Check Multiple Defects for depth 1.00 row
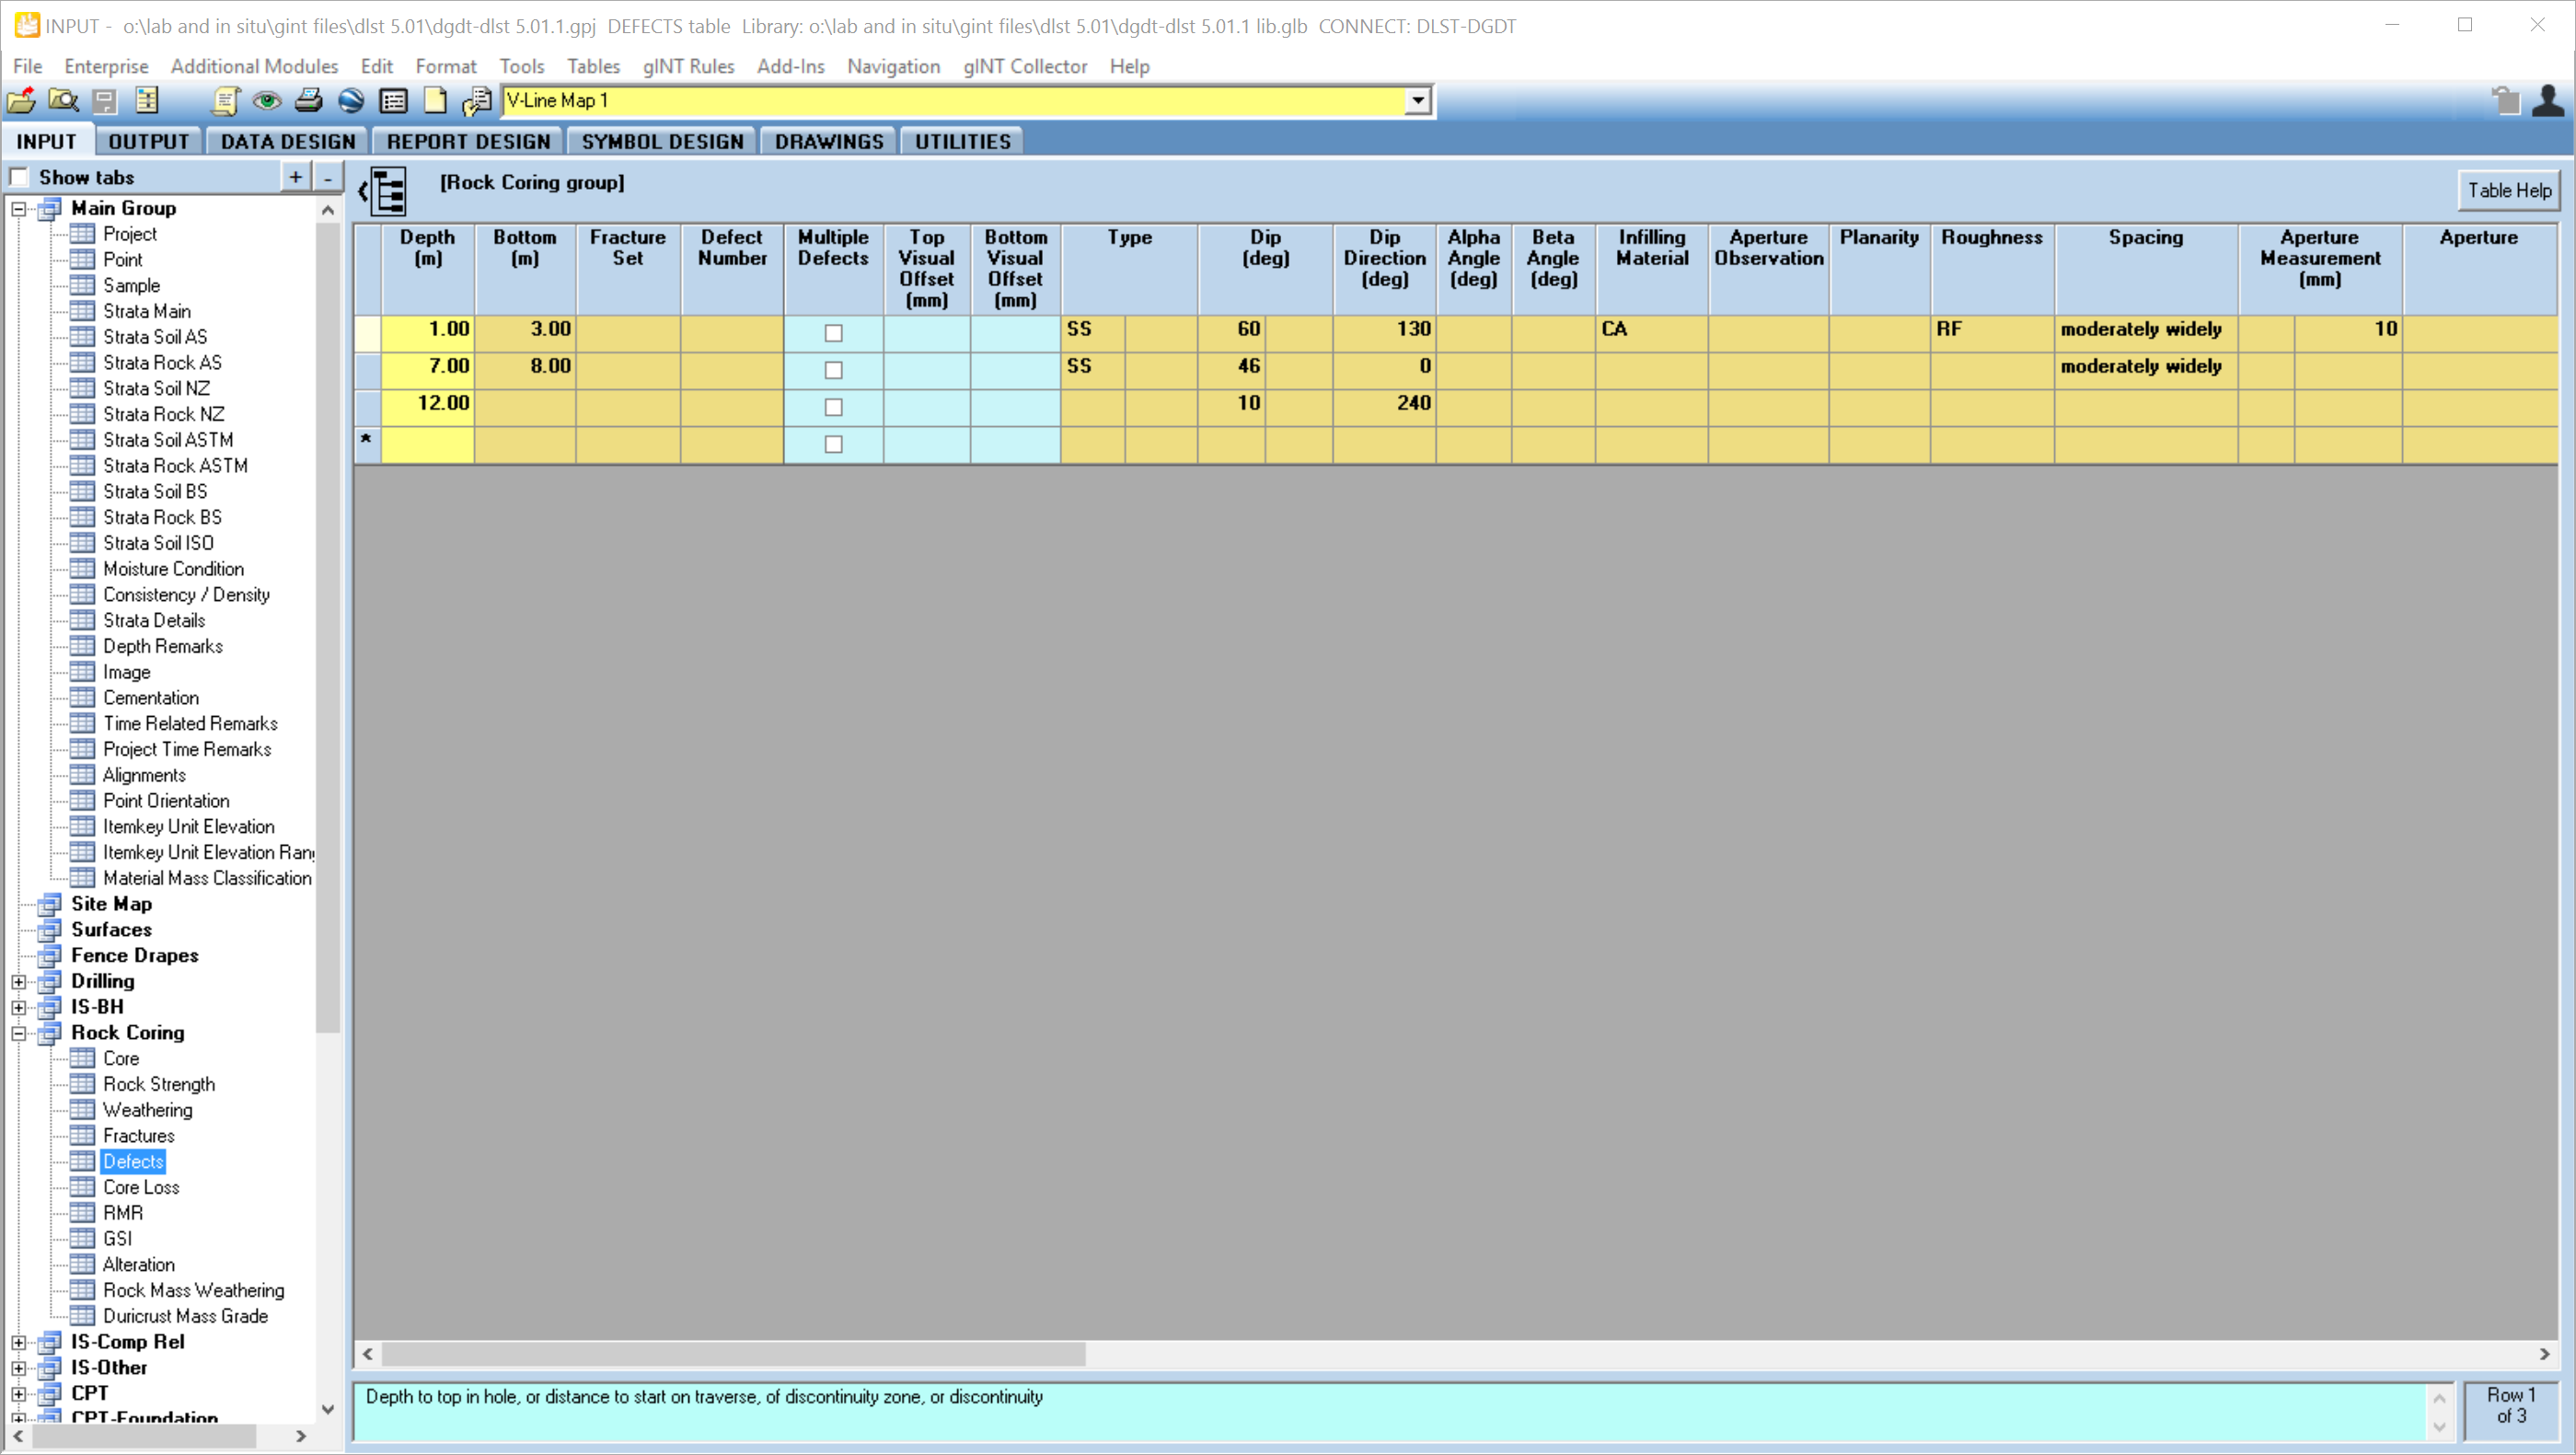Viewport: 2576px width, 1455px height. [833, 333]
